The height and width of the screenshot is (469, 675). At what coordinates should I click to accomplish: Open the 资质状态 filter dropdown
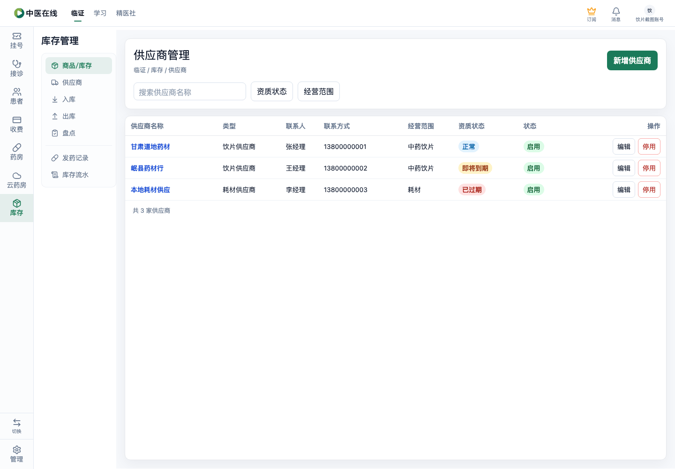tap(272, 91)
